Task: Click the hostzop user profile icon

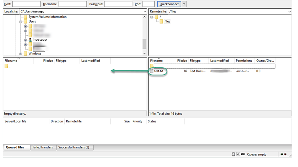Action: click(x=30, y=40)
